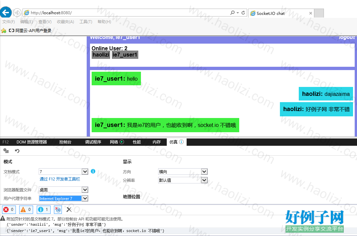The image size is (357, 236).
Task: Switch to the 性能 tab
Action: [137, 142]
